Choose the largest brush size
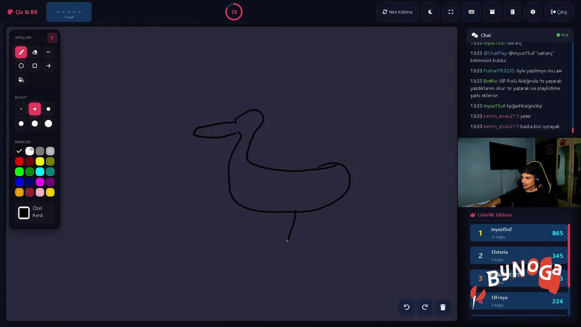Screen dimensions: 581x327 click(48, 124)
